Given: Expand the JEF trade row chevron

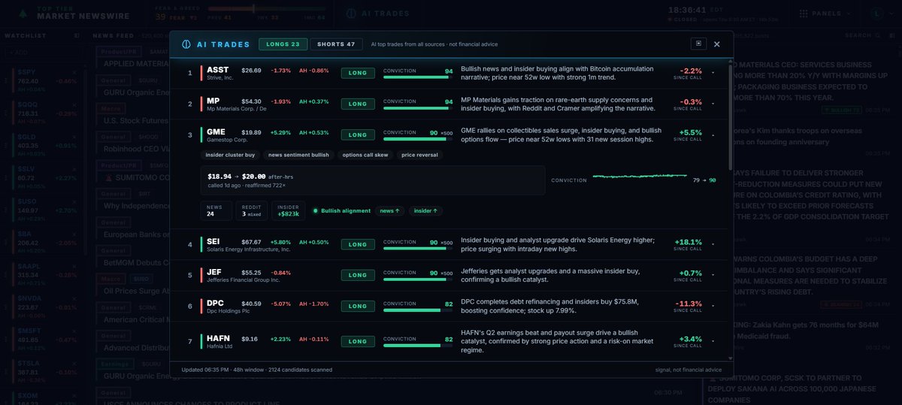Looking at the screenshot, I should [x=713, y=276].
